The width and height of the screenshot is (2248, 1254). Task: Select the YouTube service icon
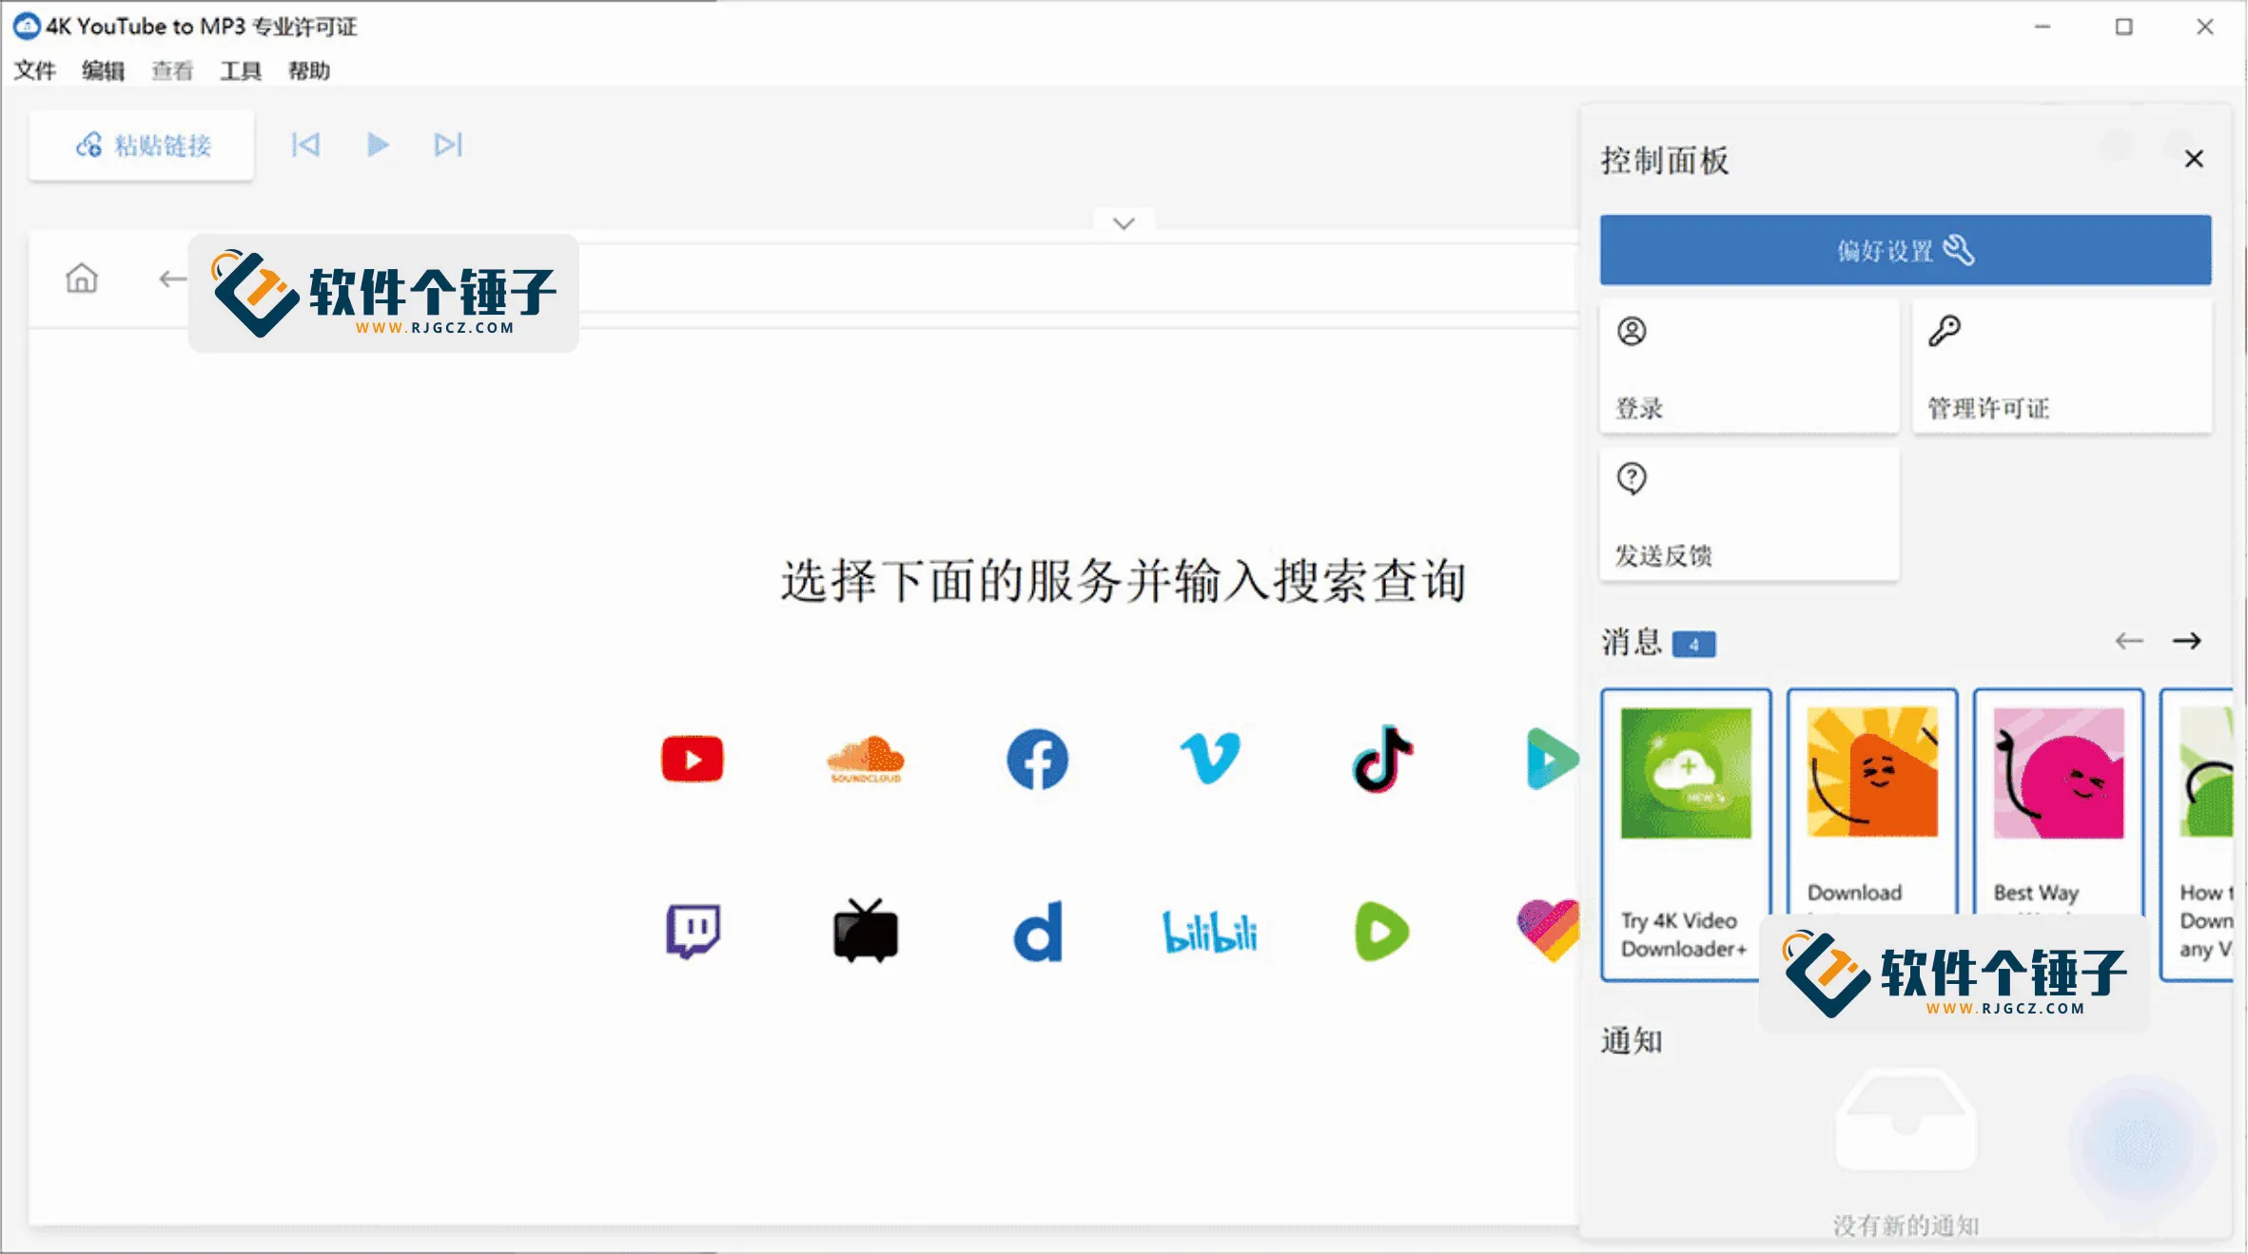692,759
